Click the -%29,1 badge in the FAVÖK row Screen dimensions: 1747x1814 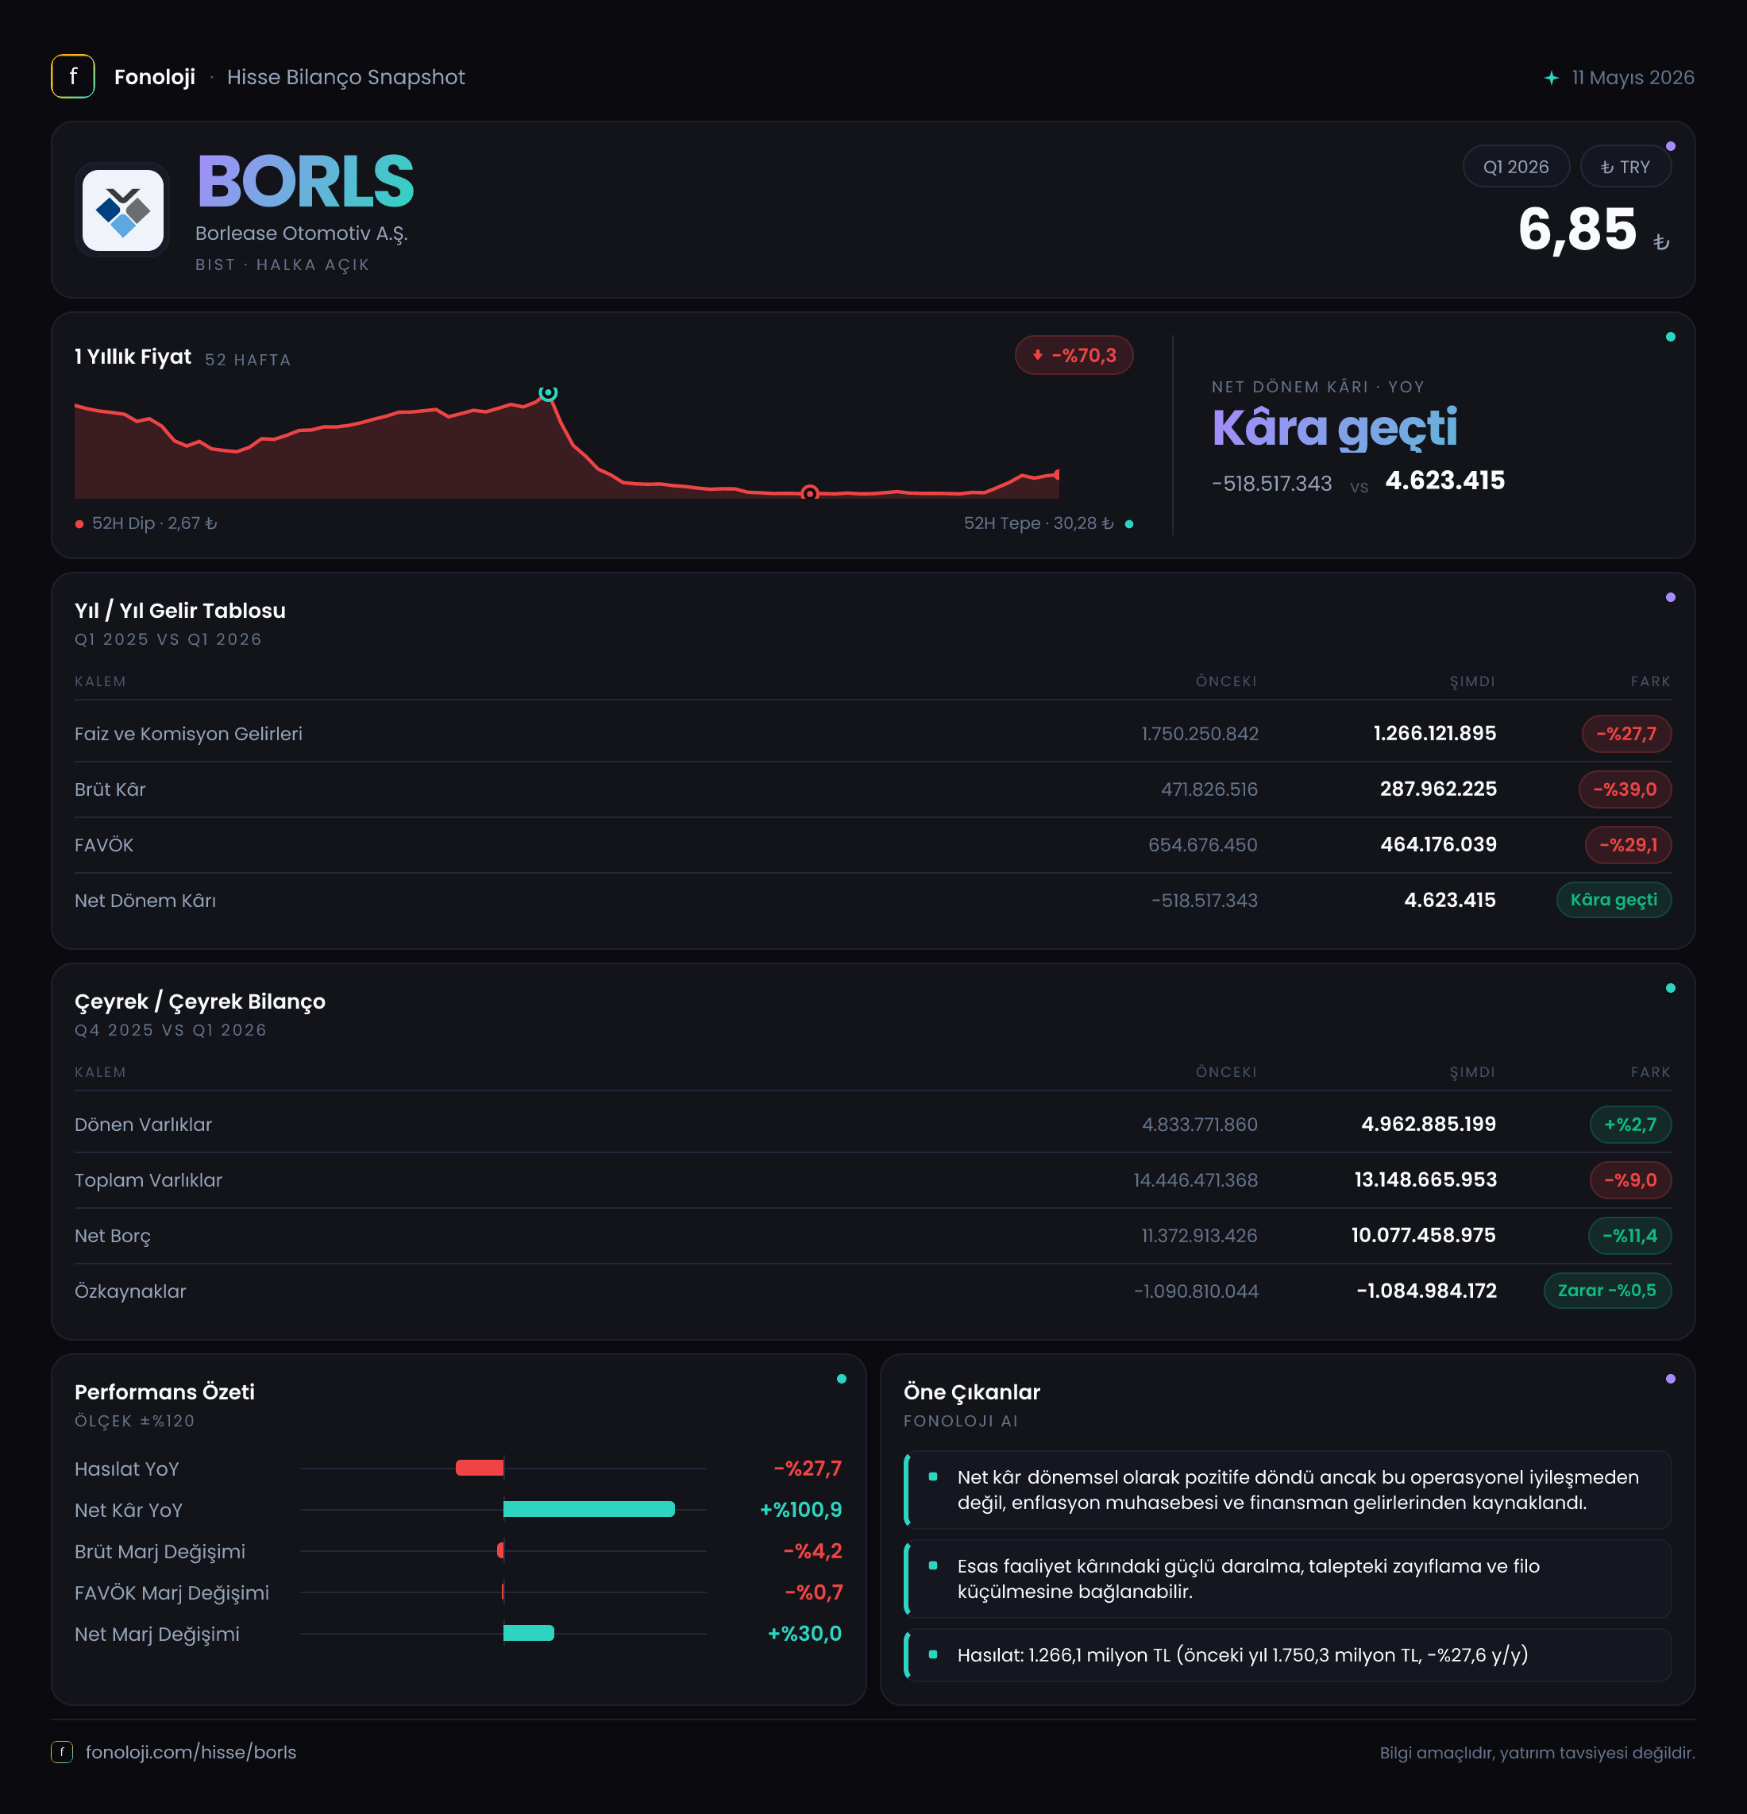pyautogui.click(x=1629, y=845)
